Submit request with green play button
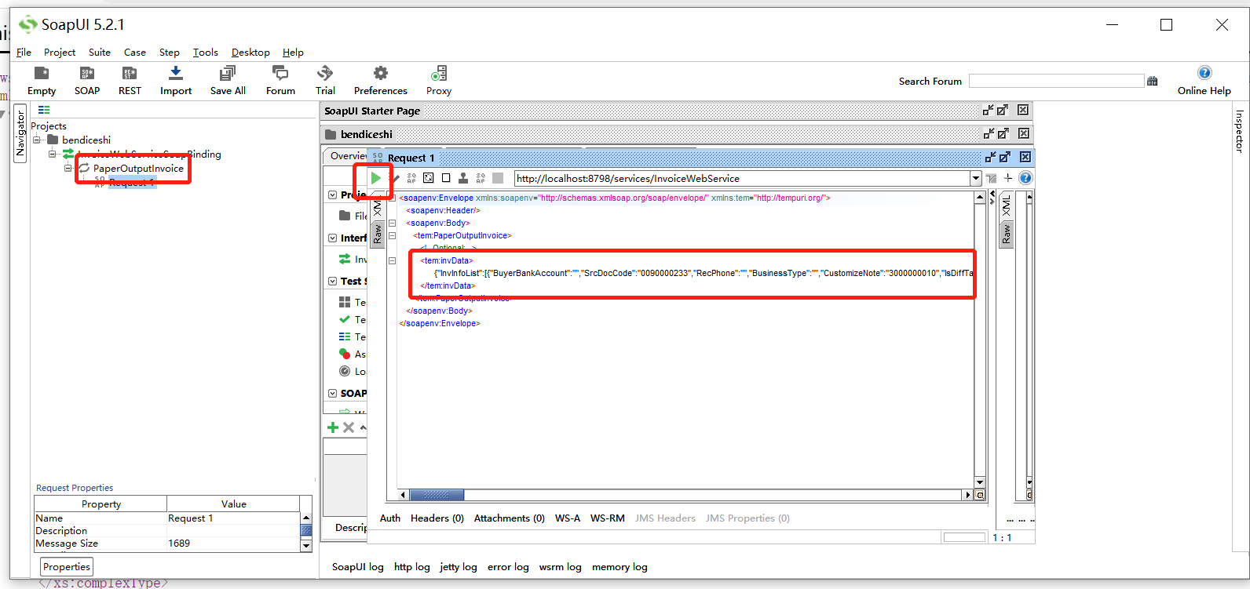 pyautogui.click(x=376, y=178)
